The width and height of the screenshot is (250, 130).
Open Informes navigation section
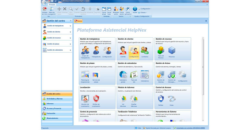pyautogui.click(x=57, y=104)
